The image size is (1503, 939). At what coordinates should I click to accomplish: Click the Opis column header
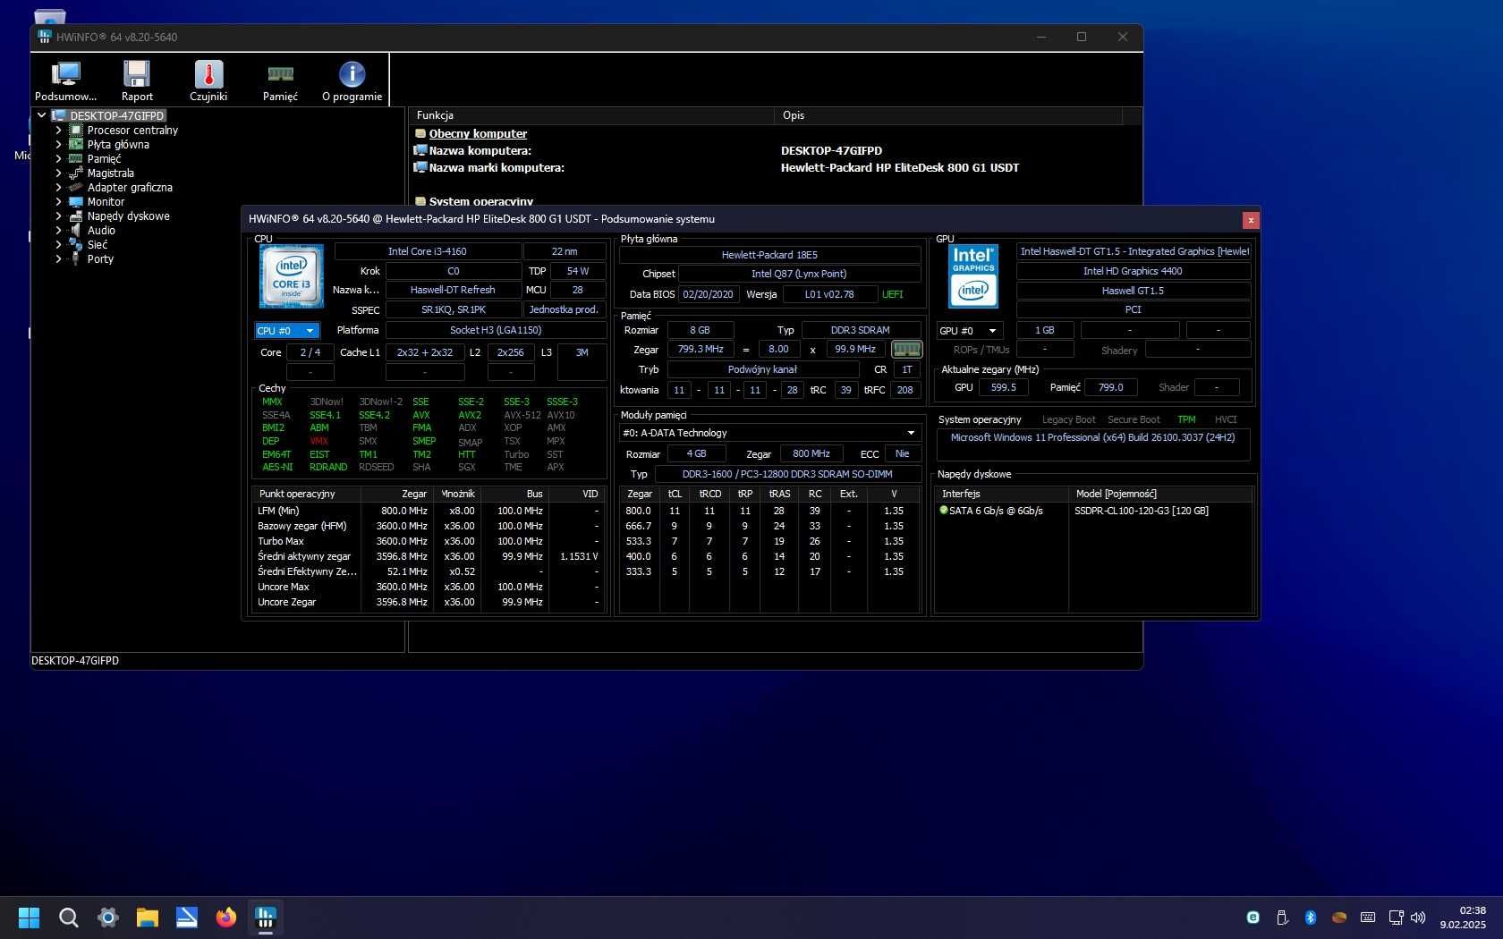(948, 115)
